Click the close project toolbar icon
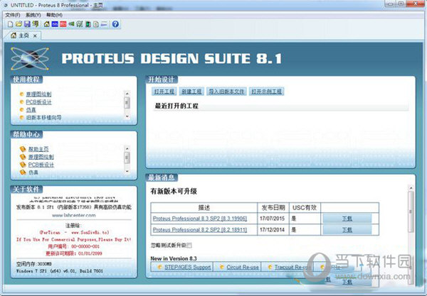This screenshot has height=296, width=427. [x=36, y=24]
